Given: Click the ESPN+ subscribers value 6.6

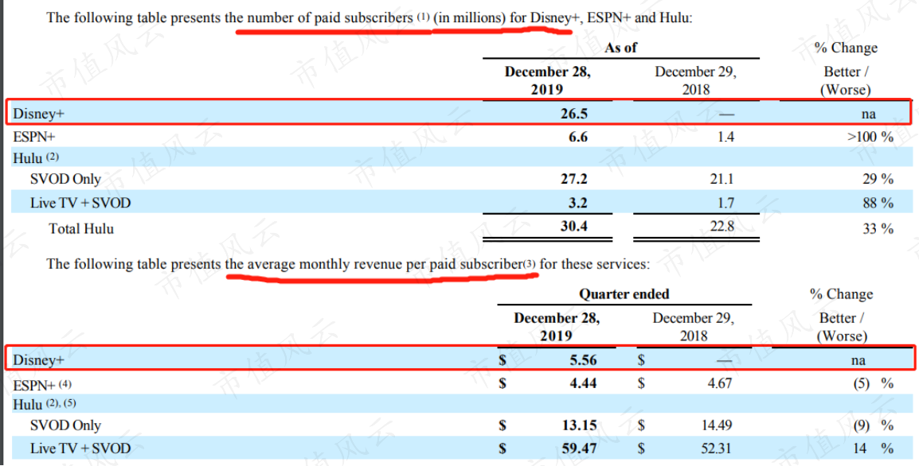Looking at the screenshot, I should (x=578, y=137).
